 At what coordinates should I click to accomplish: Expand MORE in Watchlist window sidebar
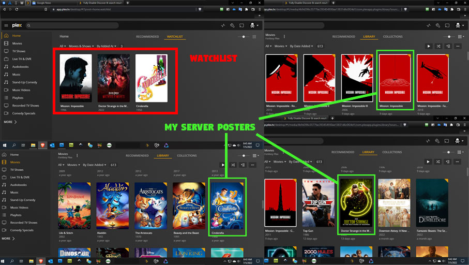(x=10, y=122)
